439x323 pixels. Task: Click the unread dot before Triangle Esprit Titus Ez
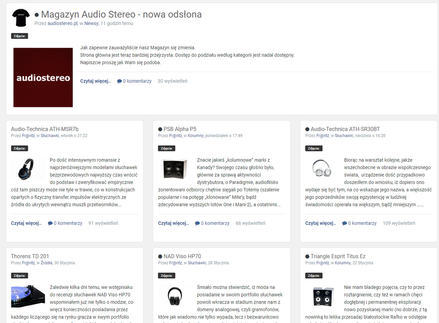point(307,257)
